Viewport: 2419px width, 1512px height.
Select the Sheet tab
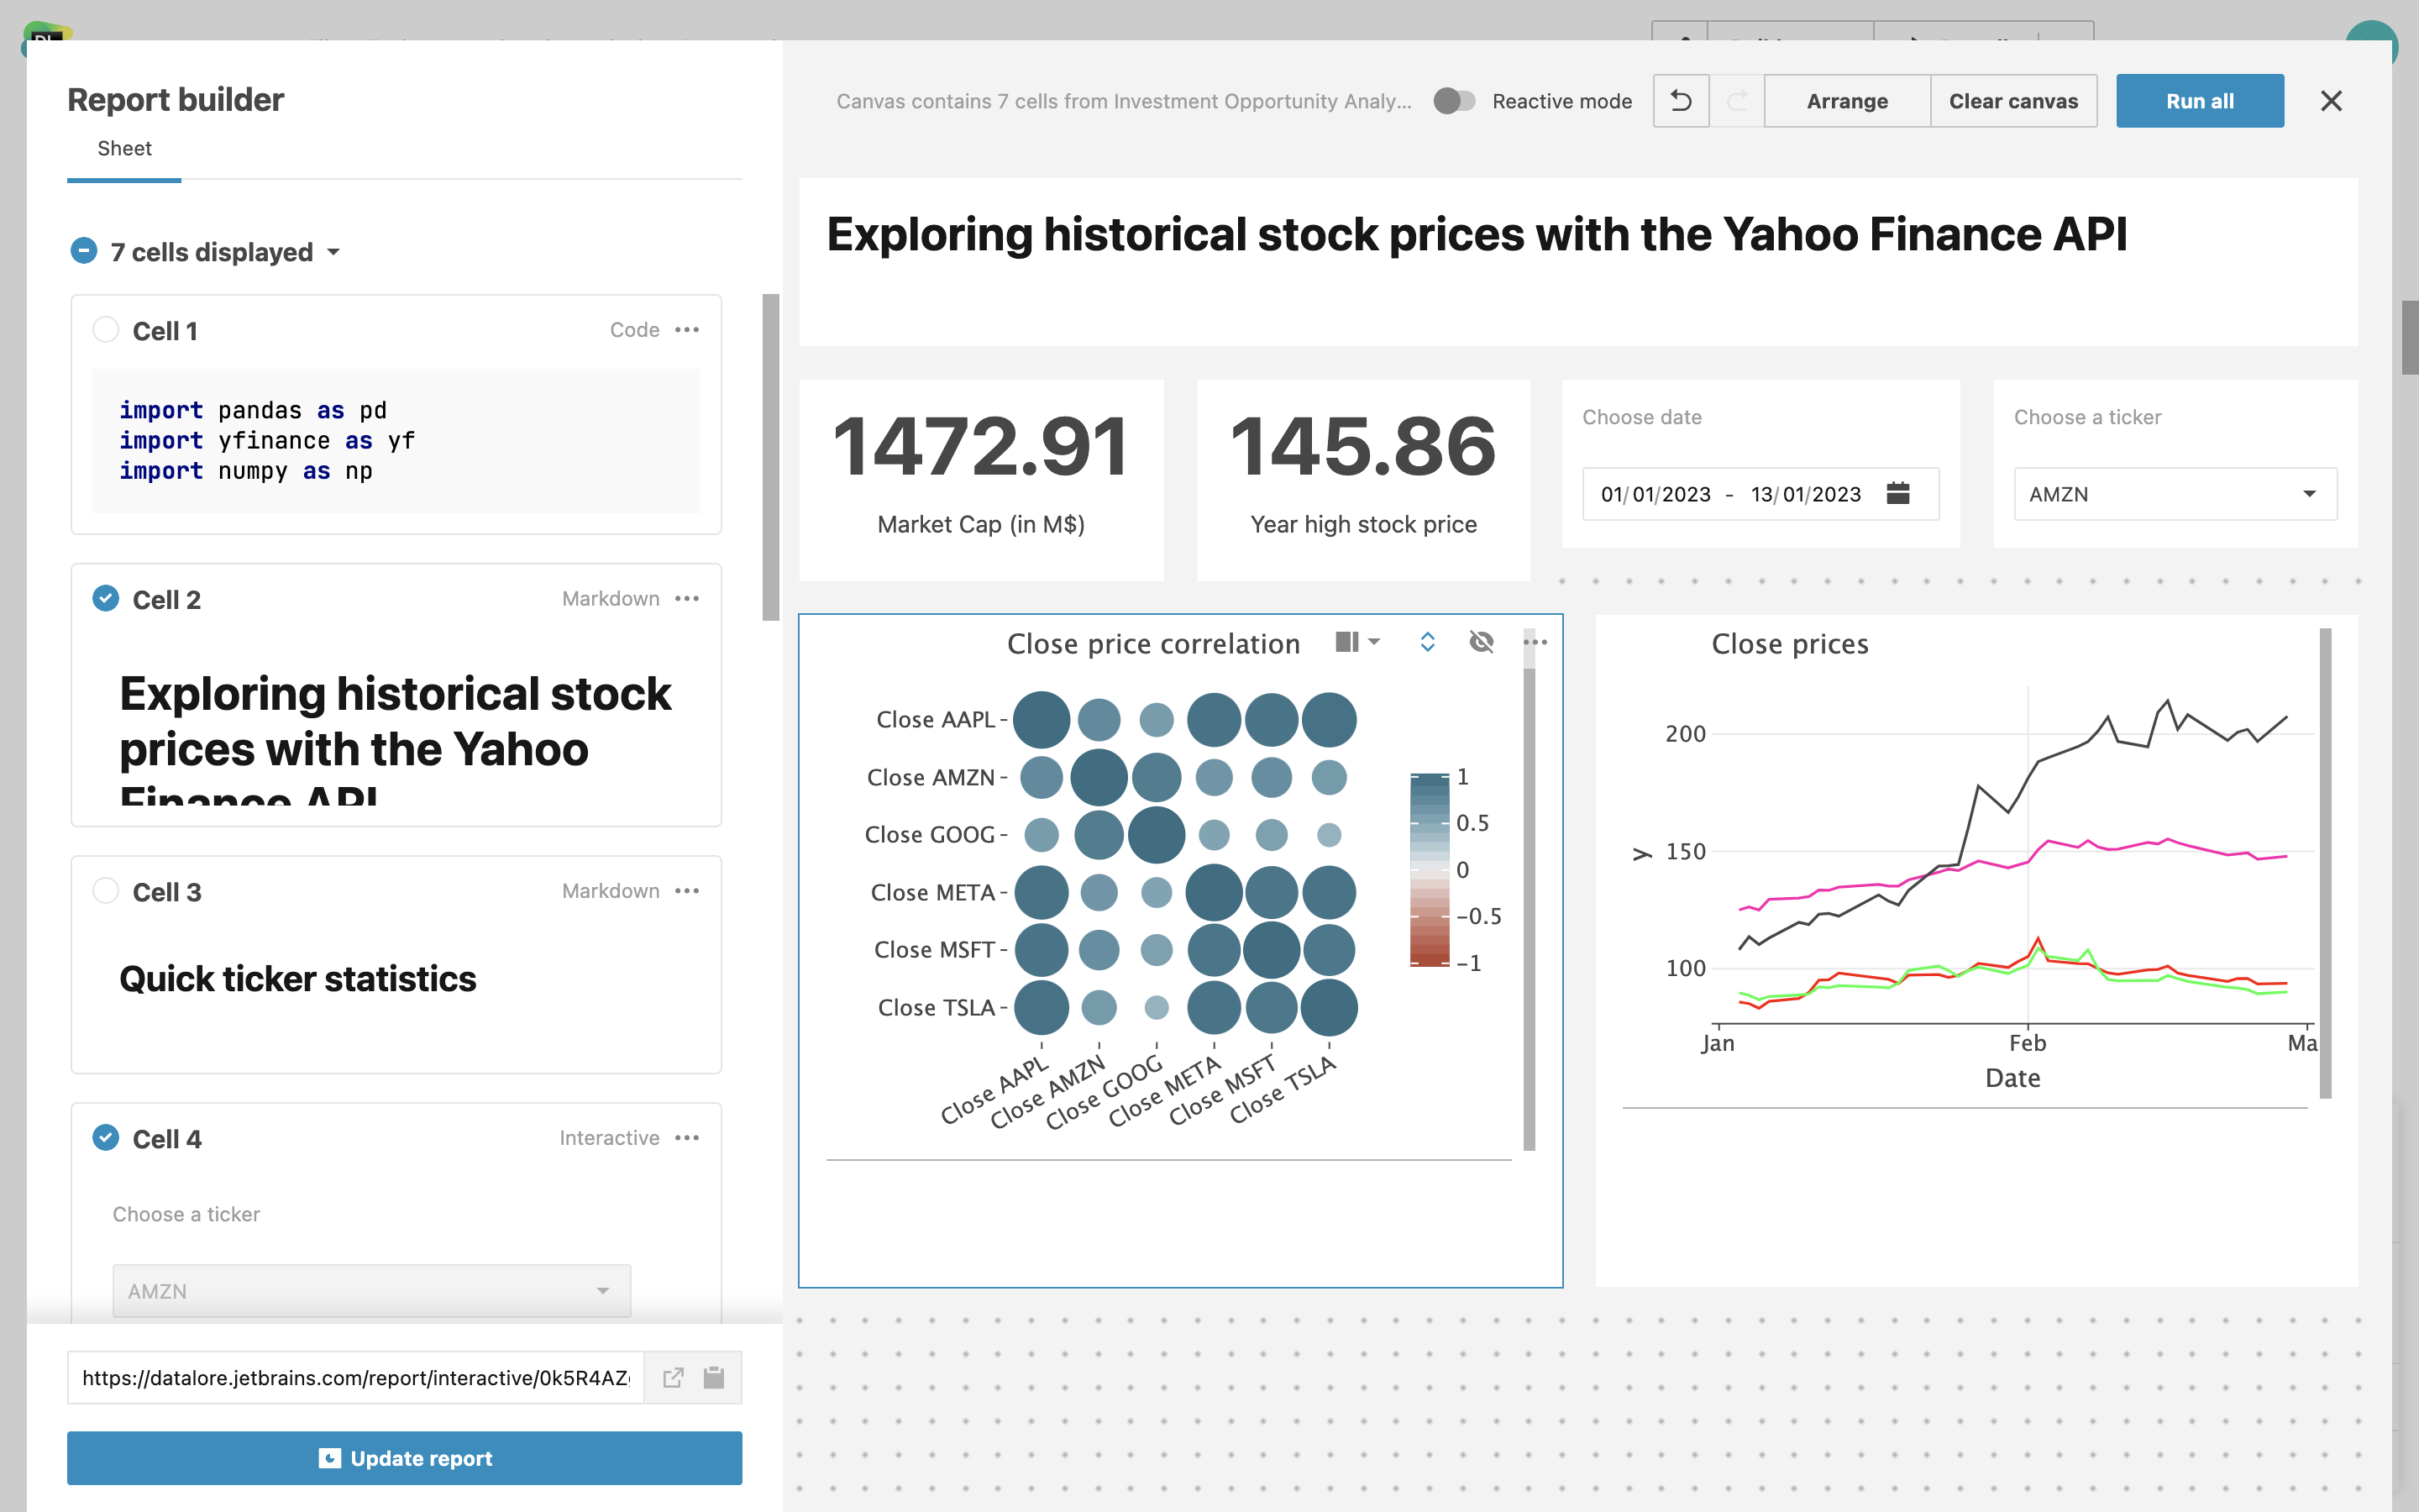click(124, 149)
